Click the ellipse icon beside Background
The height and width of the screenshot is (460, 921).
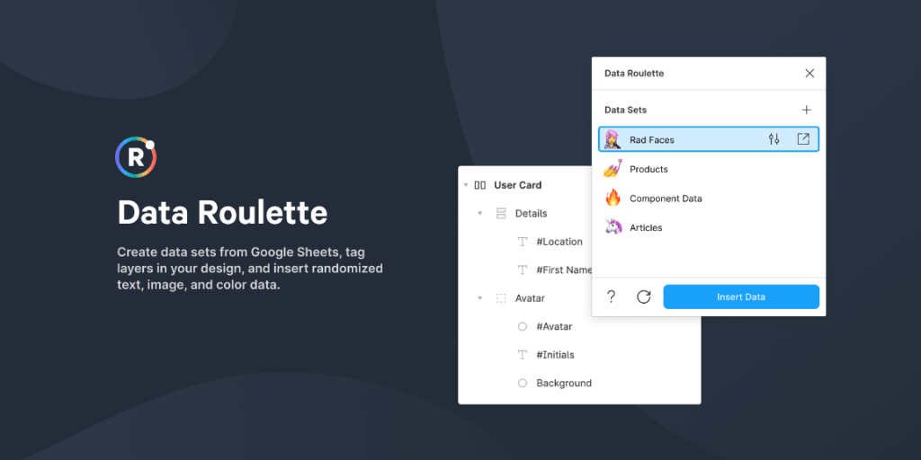coord(523,383)
